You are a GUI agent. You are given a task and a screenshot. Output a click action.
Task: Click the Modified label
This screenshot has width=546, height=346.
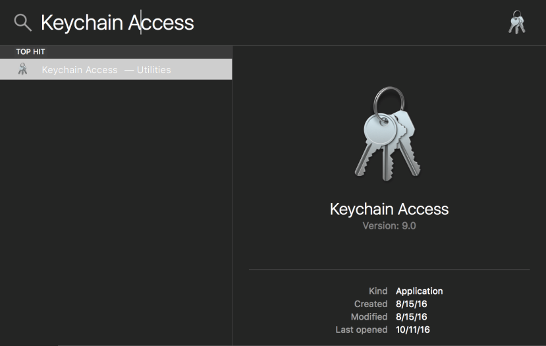pyautogui.click(x=369, y=317)
